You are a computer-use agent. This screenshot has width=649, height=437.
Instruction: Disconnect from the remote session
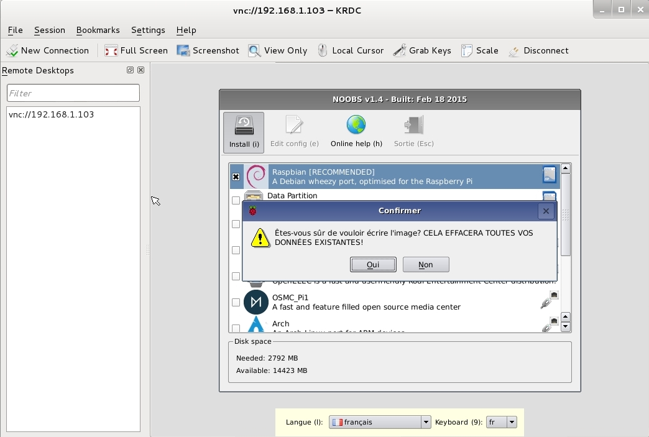coord(538,50)
